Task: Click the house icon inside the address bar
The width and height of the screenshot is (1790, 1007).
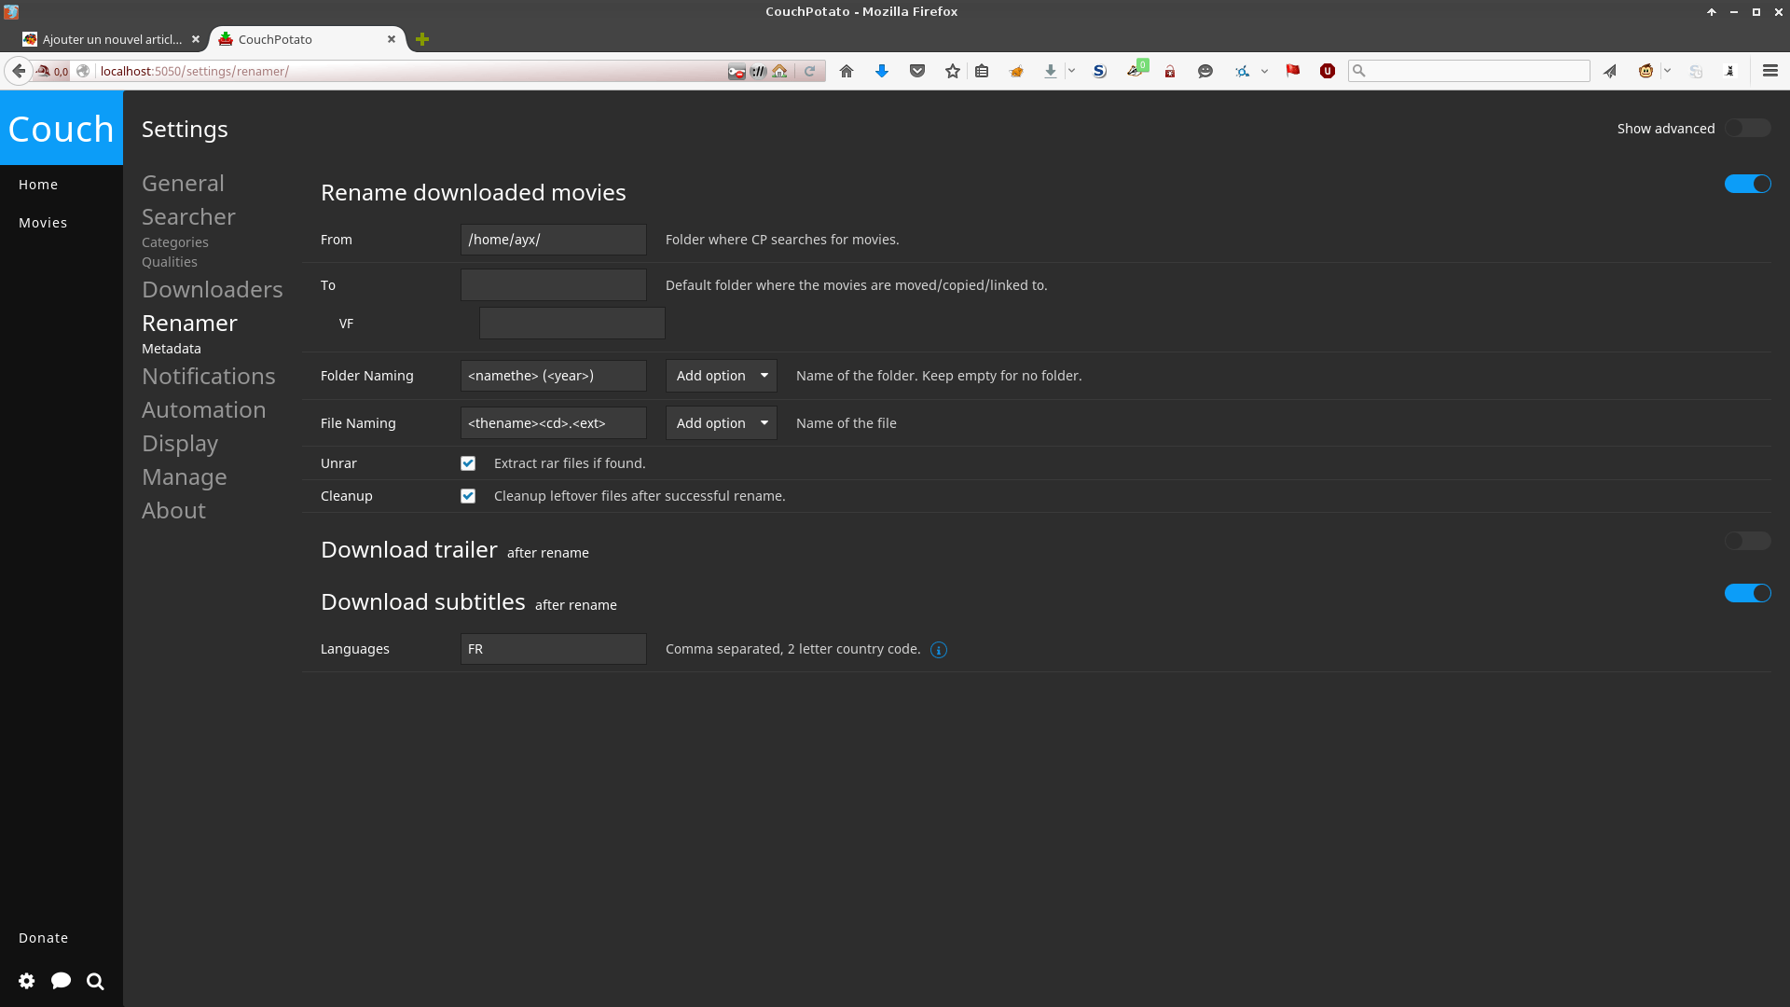Action: click(780, 71)
